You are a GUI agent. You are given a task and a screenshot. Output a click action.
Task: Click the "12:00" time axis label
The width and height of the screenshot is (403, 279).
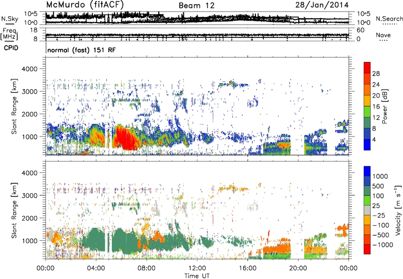pyautogui.click(x=197, y=268)
